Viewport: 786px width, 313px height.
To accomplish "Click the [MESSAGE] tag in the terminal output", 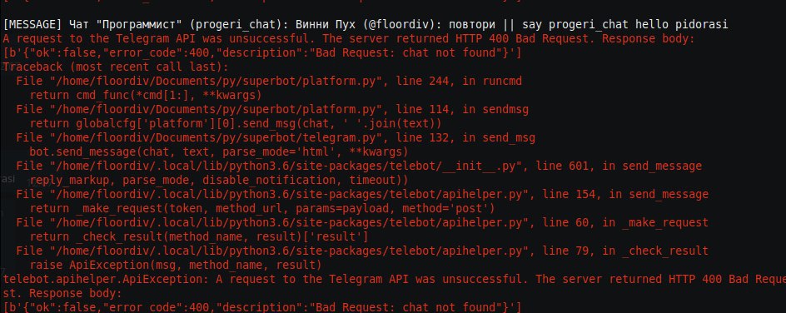I will [32, 24].
